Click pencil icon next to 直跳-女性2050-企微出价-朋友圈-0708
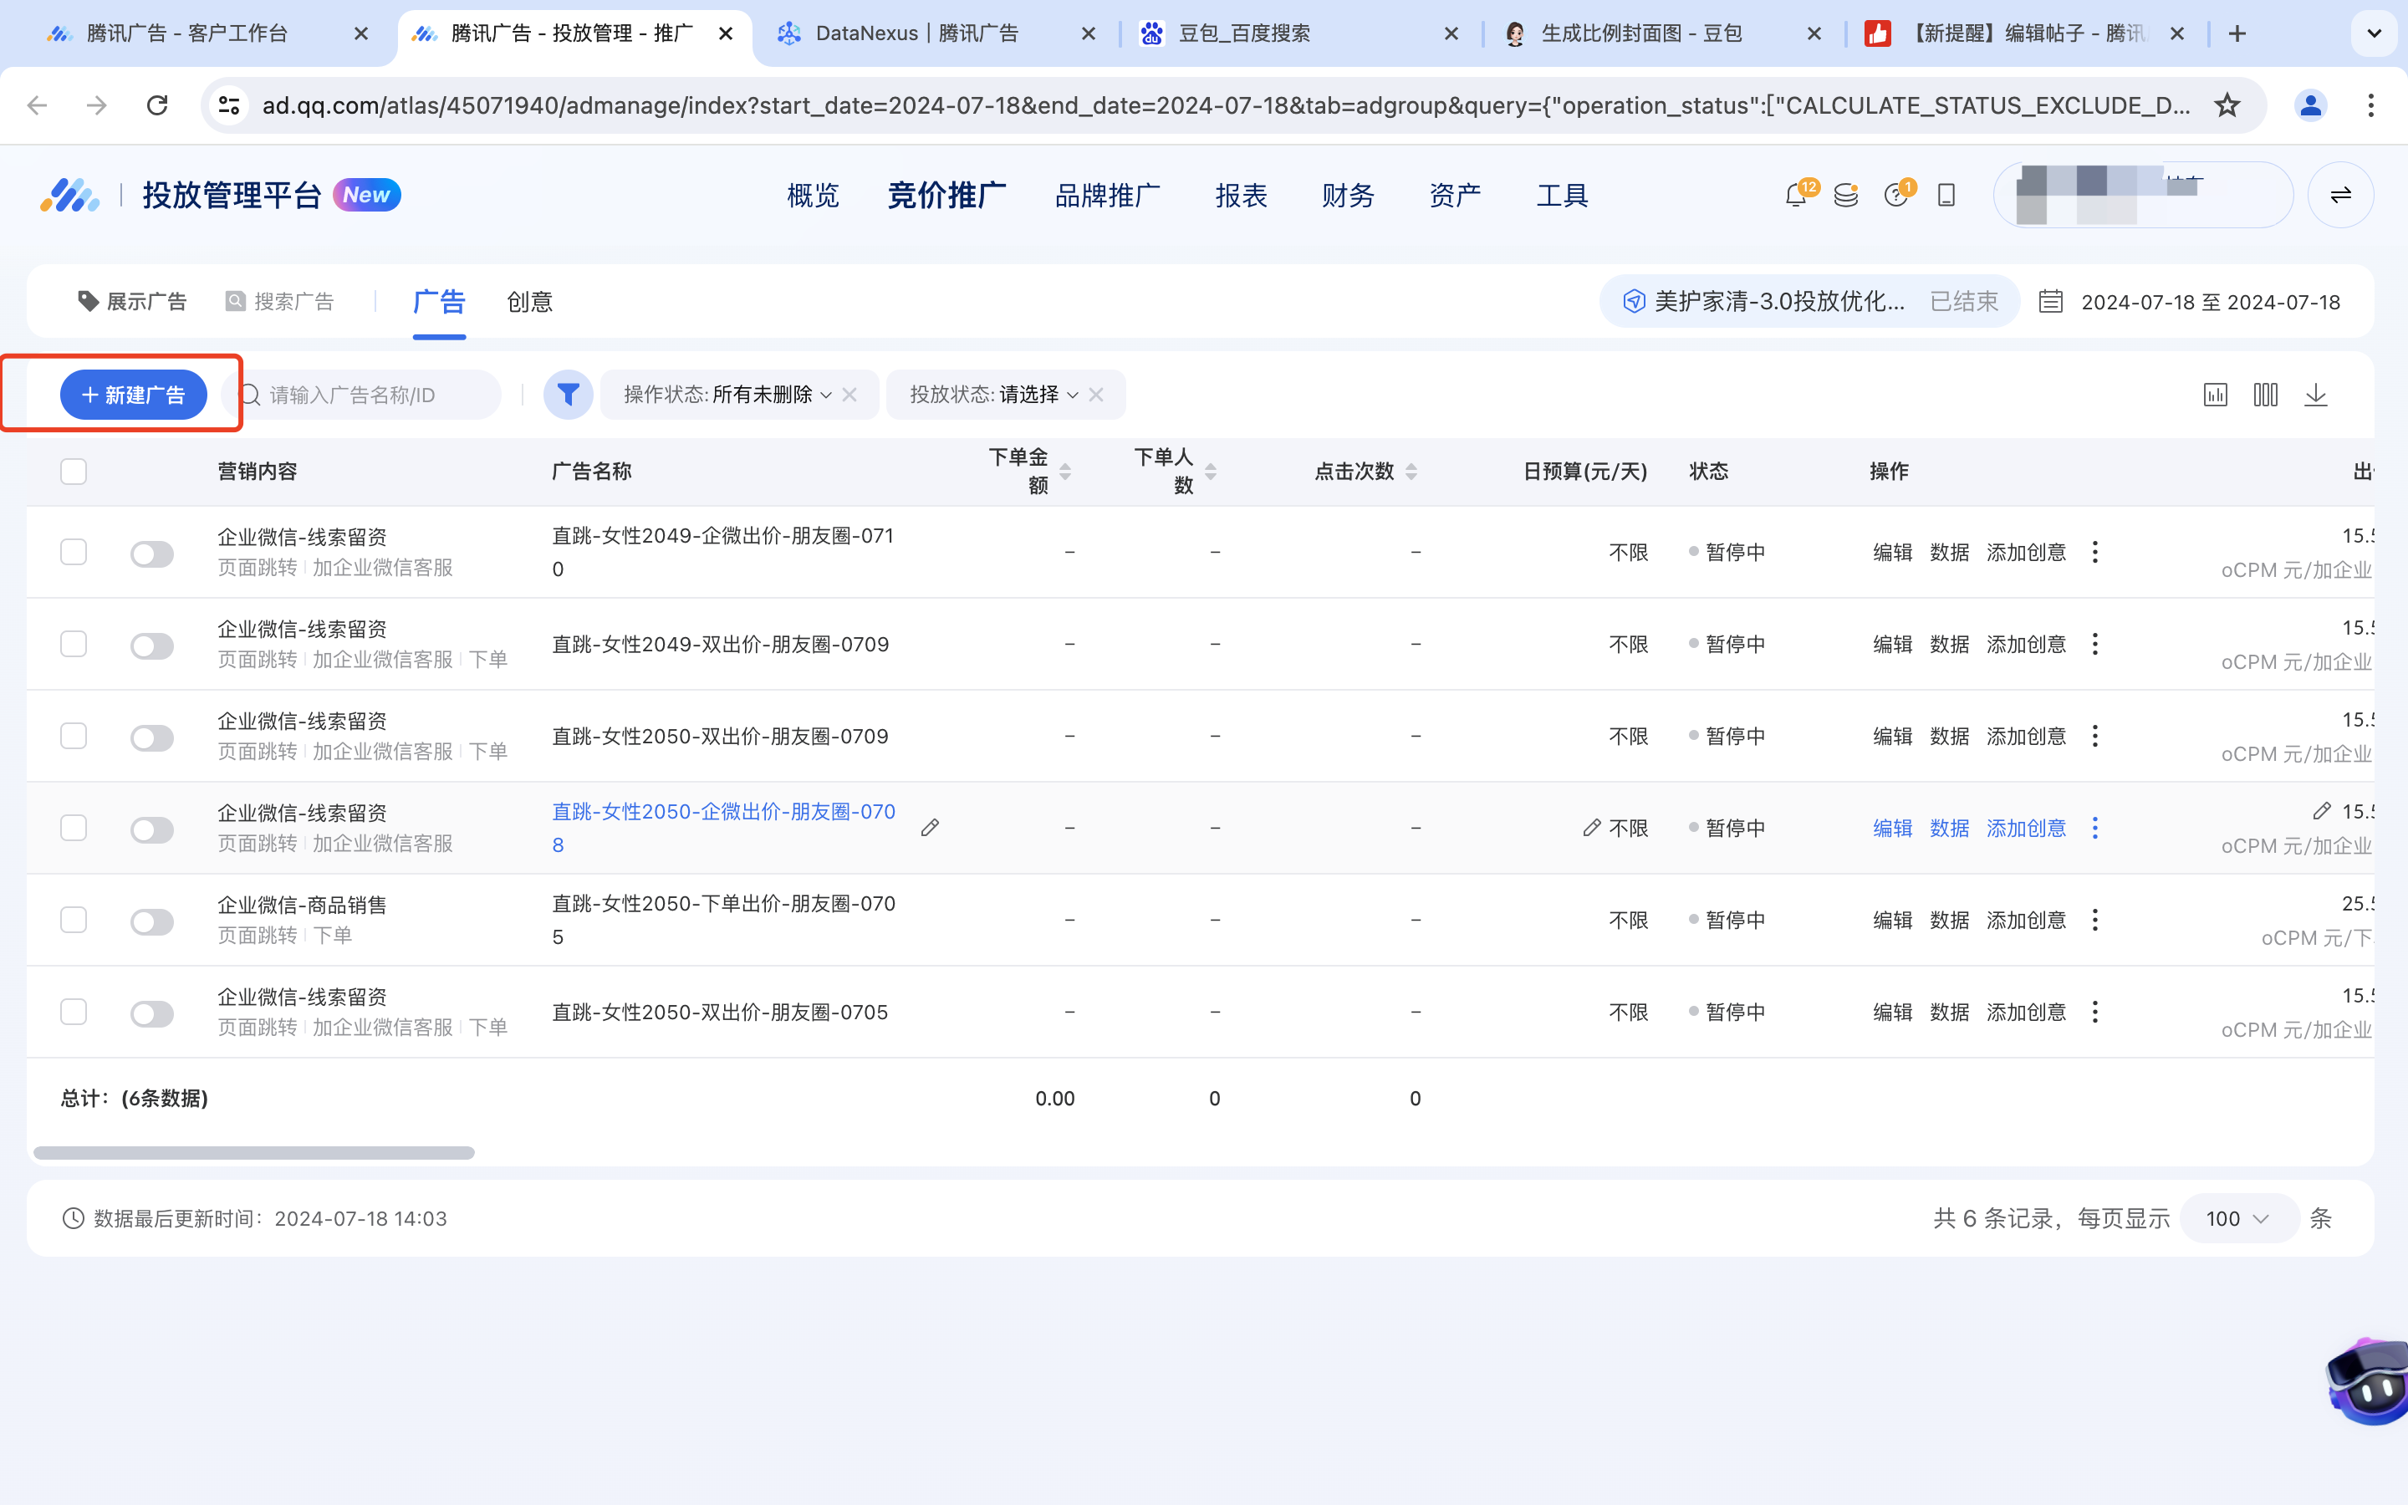This screenshot has height=1505, width=2408. 931,828
